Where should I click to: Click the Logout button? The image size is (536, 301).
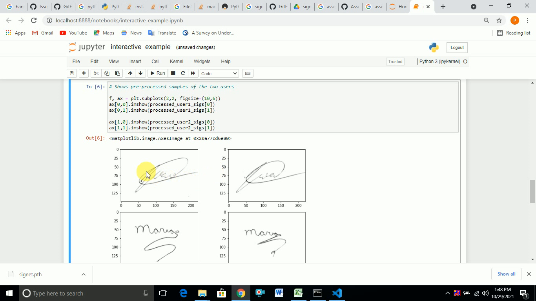(457, 47)
